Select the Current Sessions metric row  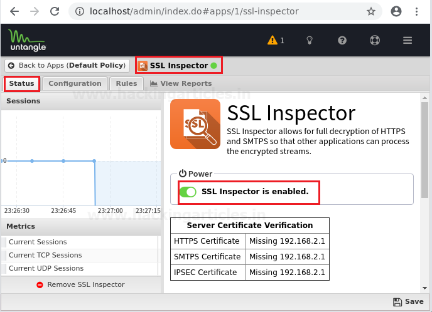pos(80,242)
